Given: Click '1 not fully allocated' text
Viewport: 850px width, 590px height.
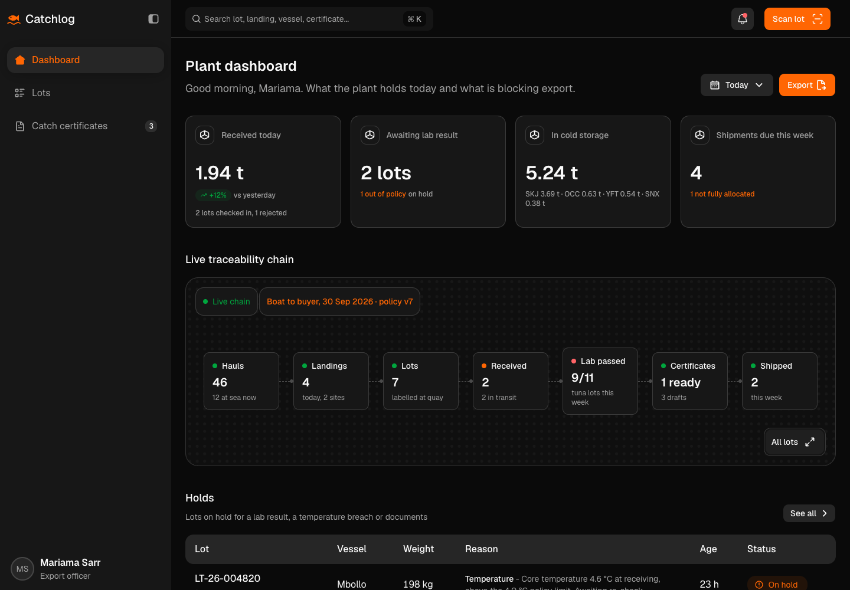Looking at the screenshot, I should [722, 194].
